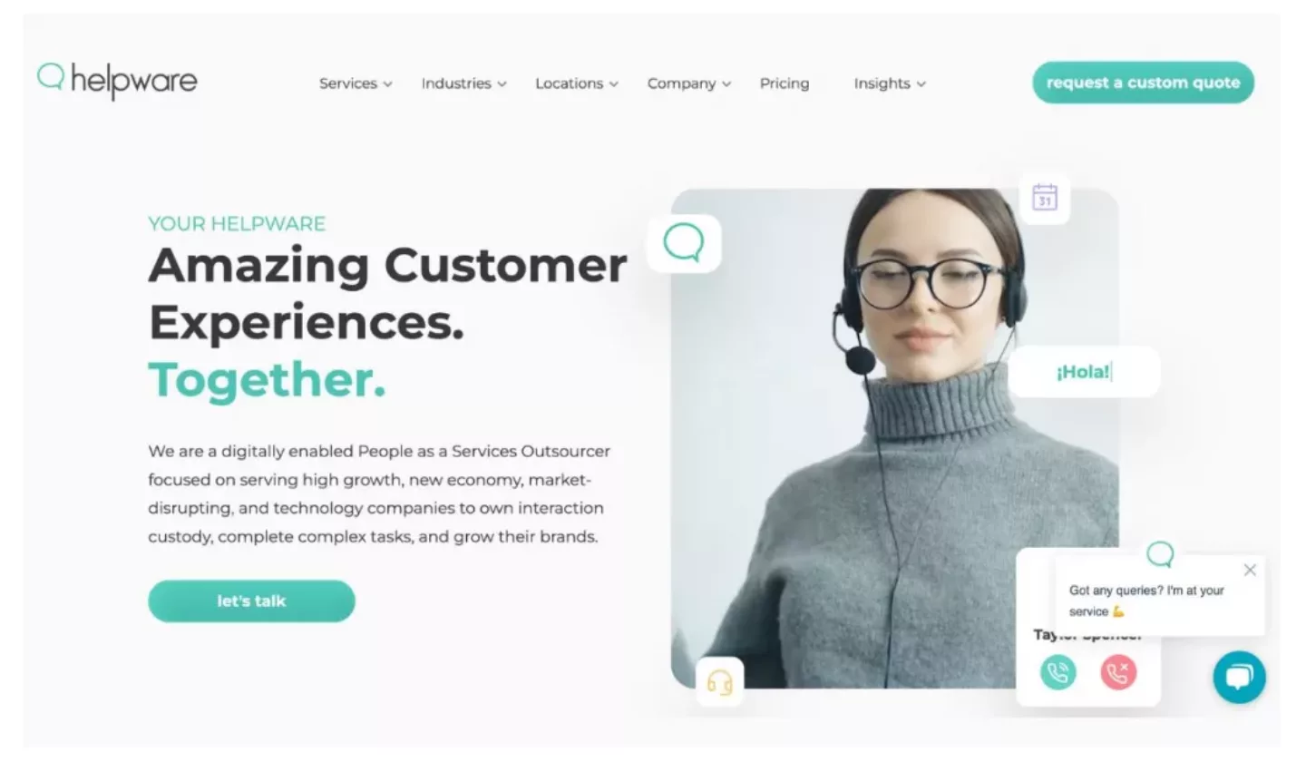Click the teal speech bubble icon card
This screenshot has width=1306, height=762.
(x=684, y=243)
